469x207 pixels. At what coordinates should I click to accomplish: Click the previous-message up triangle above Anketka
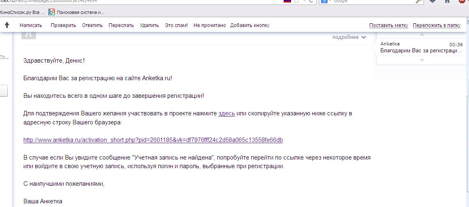click(x=422, y=35)
